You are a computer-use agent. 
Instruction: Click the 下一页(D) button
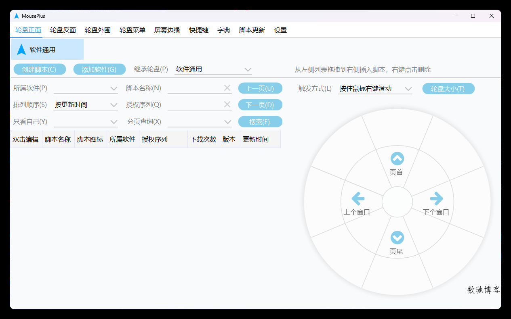point(260,105)
